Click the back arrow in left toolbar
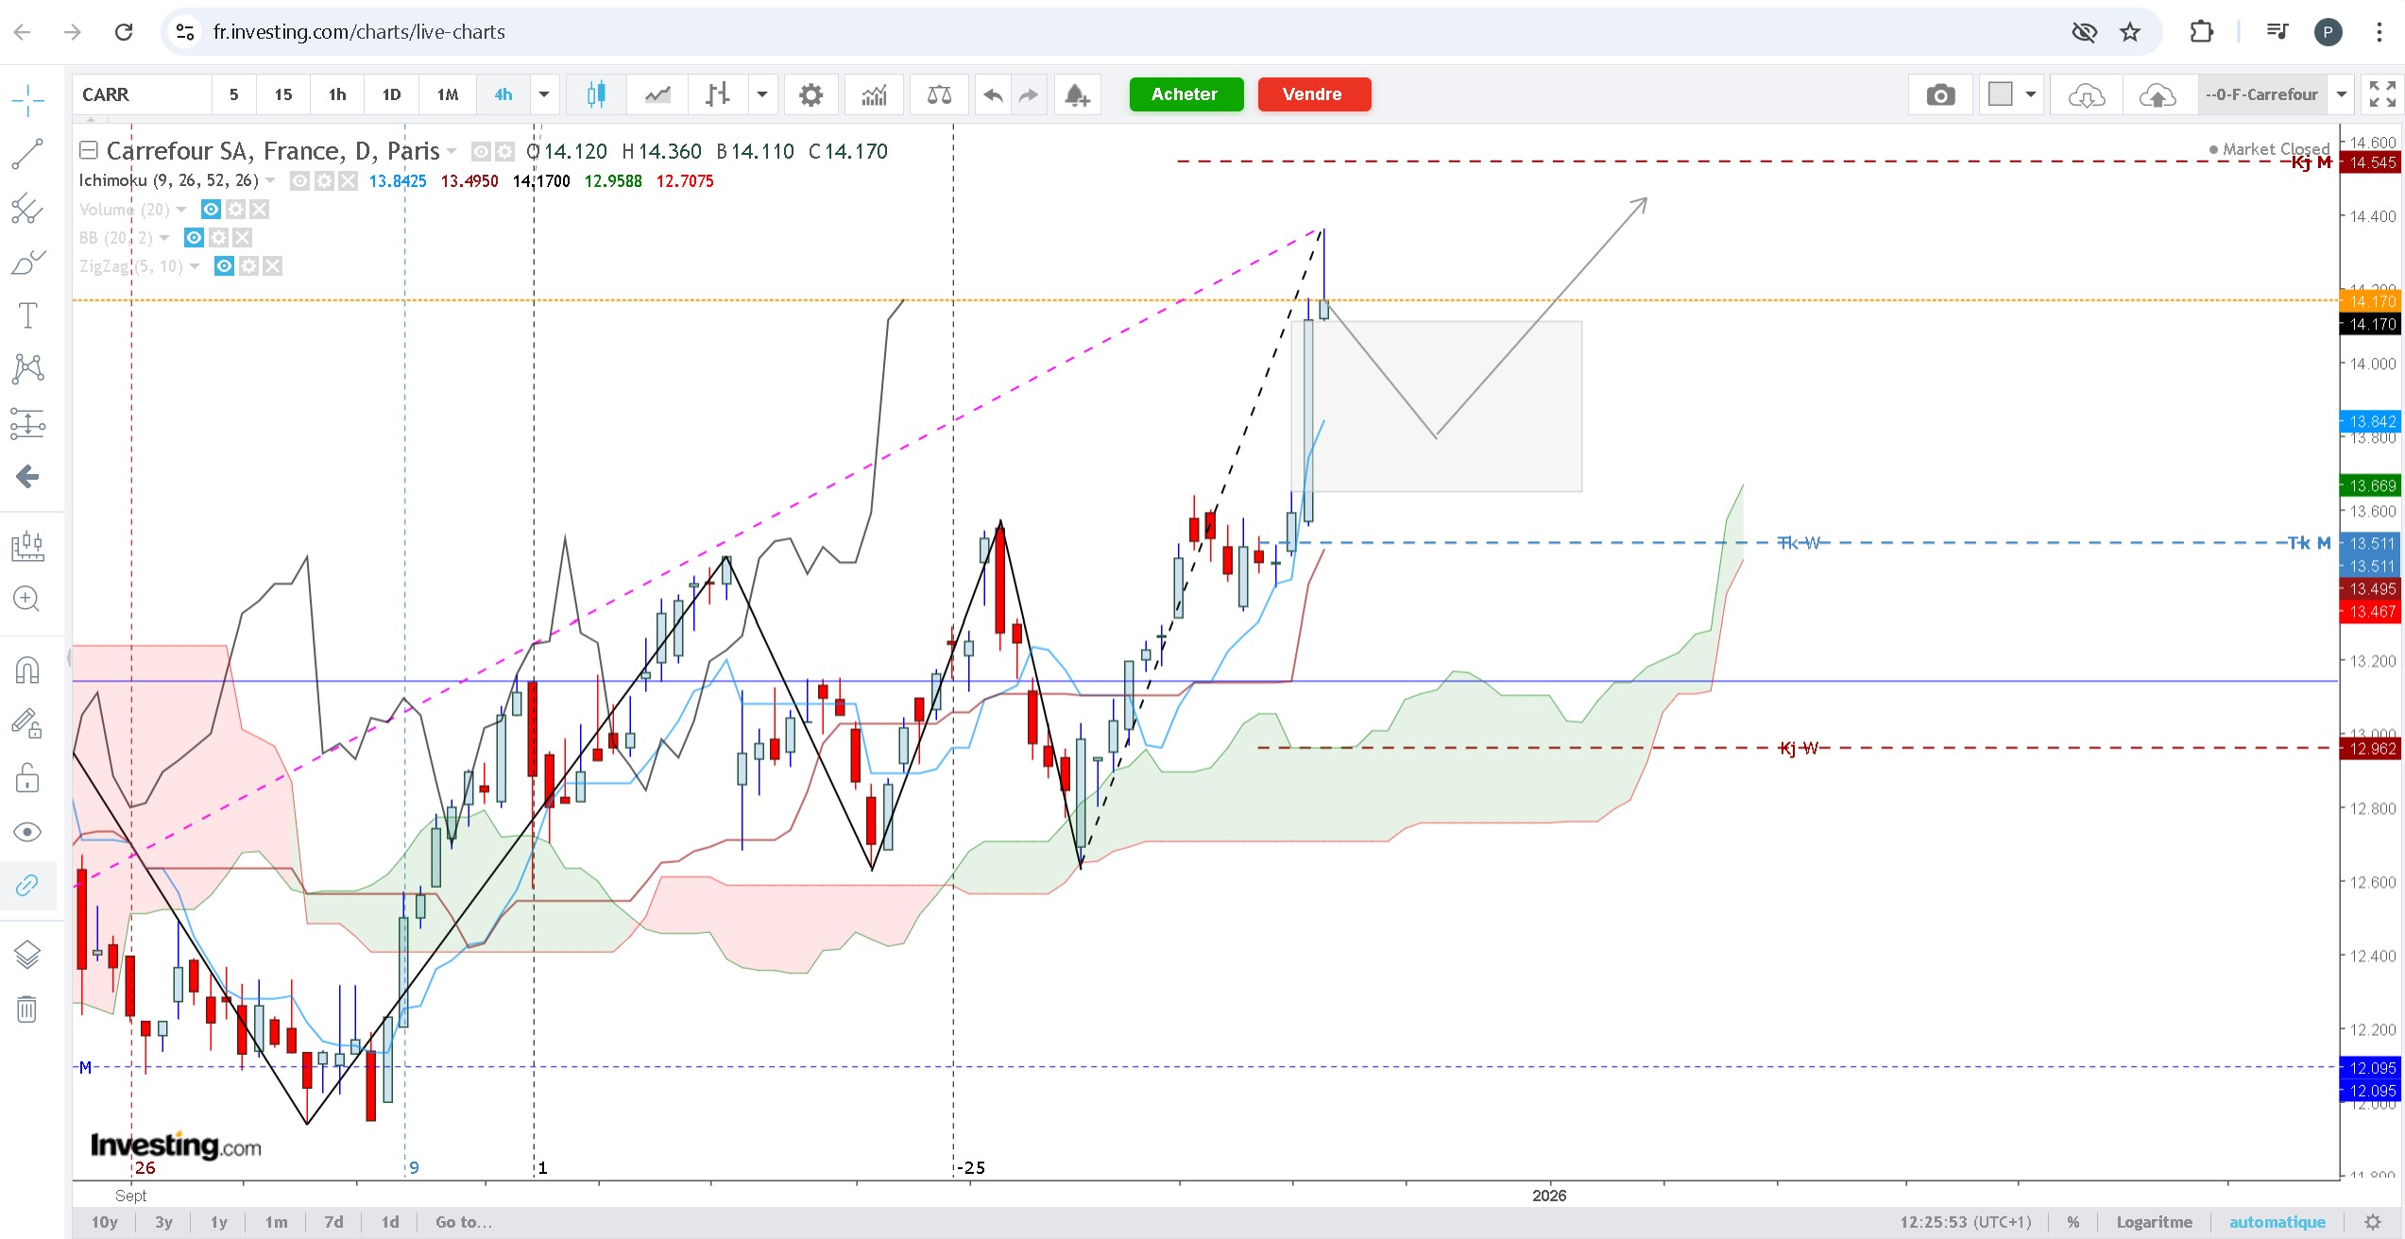 [x=27, y=476]
